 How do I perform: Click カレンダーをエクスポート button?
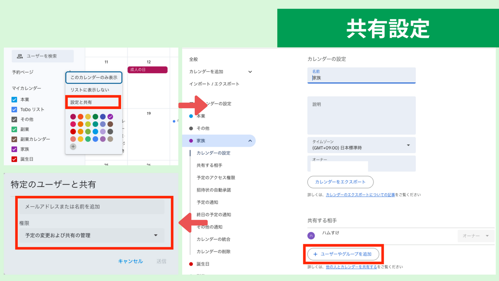click(x=340, y=182)
